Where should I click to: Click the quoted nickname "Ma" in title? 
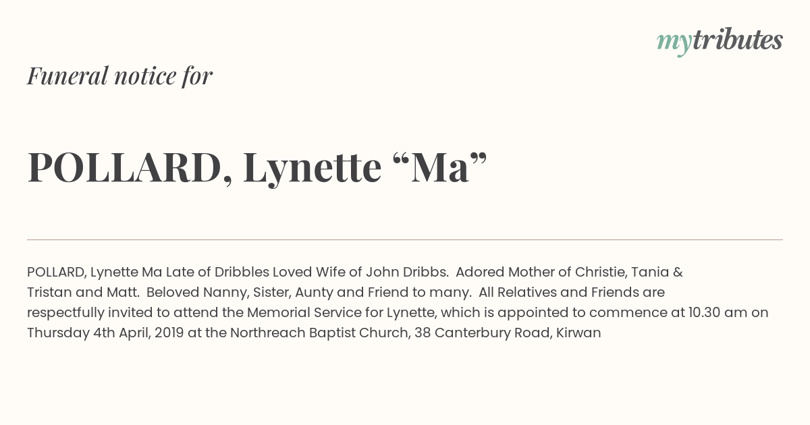pos(439,167)
